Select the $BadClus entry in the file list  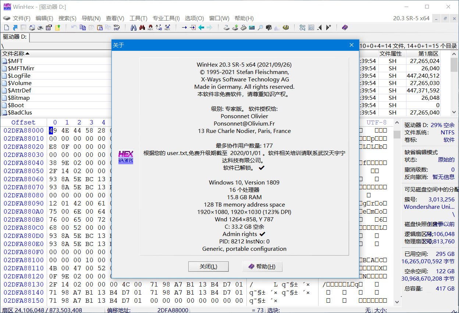(56, 113)
